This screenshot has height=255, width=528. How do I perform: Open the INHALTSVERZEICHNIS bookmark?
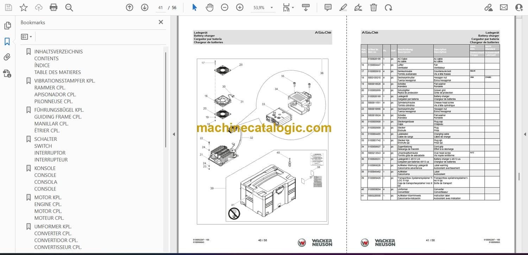click(x=58, y=51)
